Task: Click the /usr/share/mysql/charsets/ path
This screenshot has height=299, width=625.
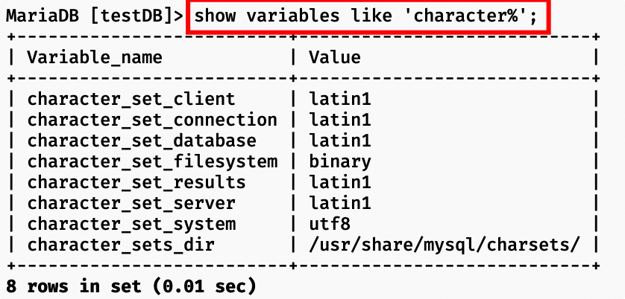Action: (x=444, y=245)
